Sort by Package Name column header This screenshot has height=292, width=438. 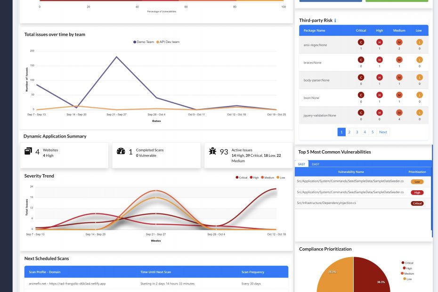click(315, 31)
